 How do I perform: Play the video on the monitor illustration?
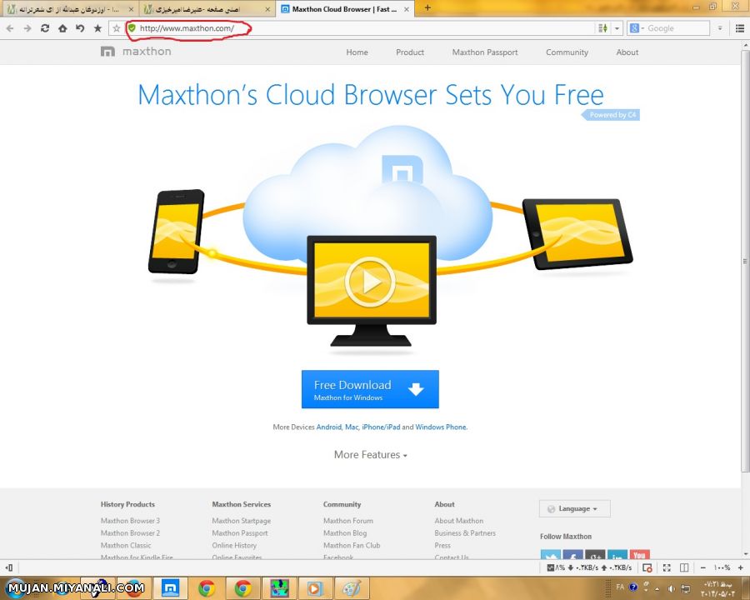point(370,282)
